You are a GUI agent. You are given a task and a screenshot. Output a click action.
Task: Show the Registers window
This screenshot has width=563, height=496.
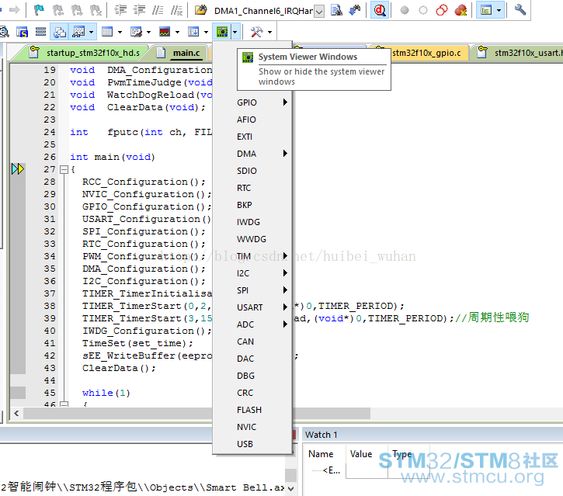click(40, 33)
